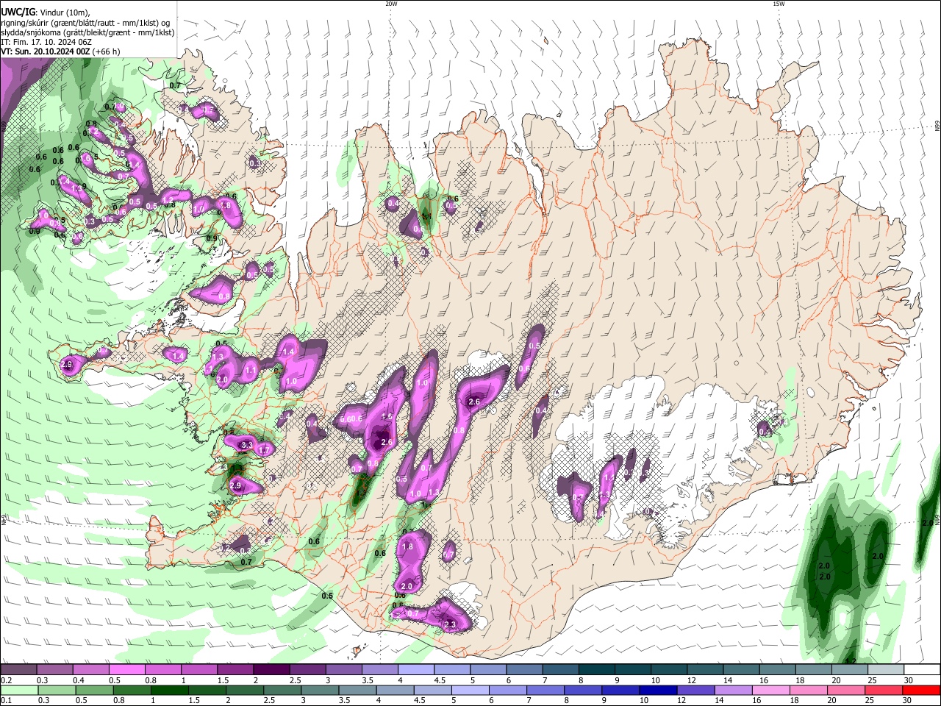
Task: Pick the darkest purple 2–2.5 snow scale swatch
Action: coord(271,669)
